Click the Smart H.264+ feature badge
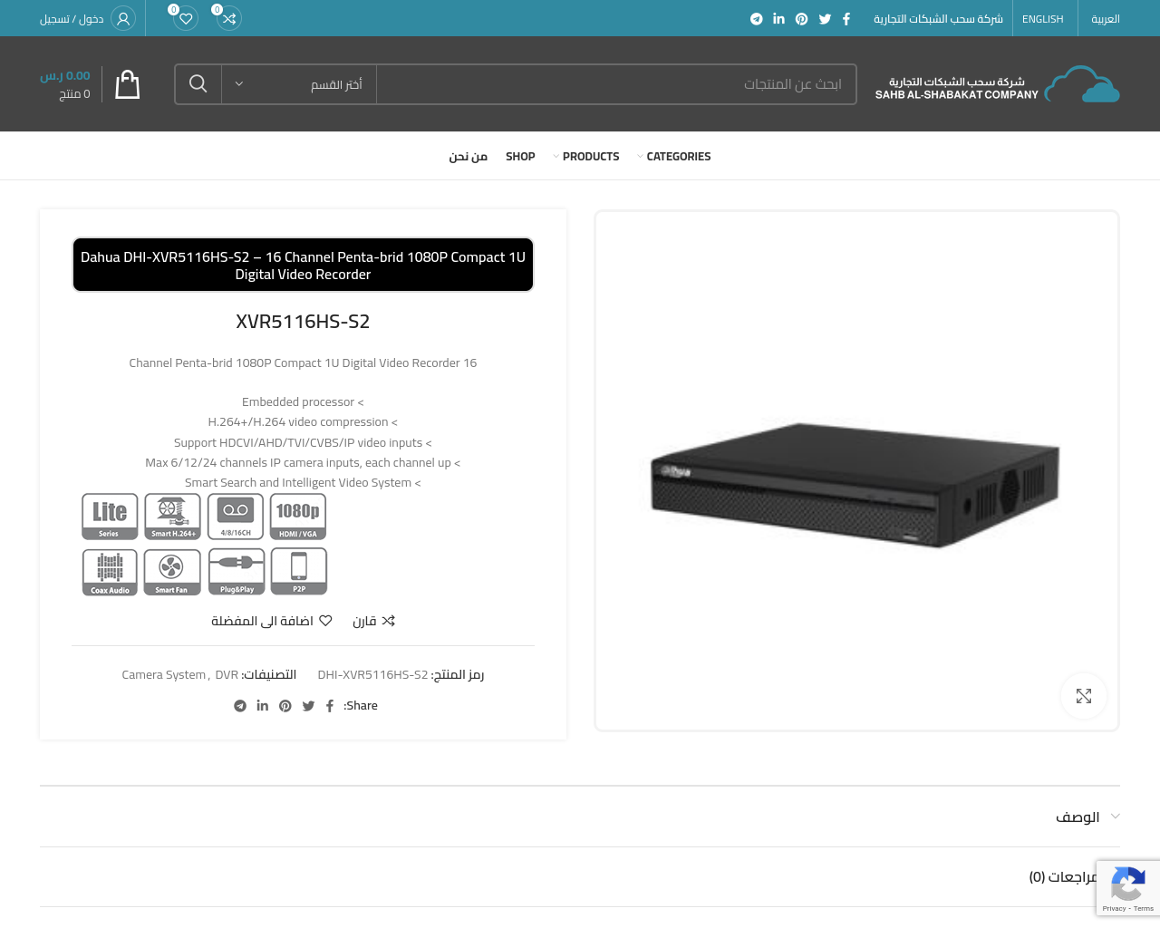 coord(172,517)
